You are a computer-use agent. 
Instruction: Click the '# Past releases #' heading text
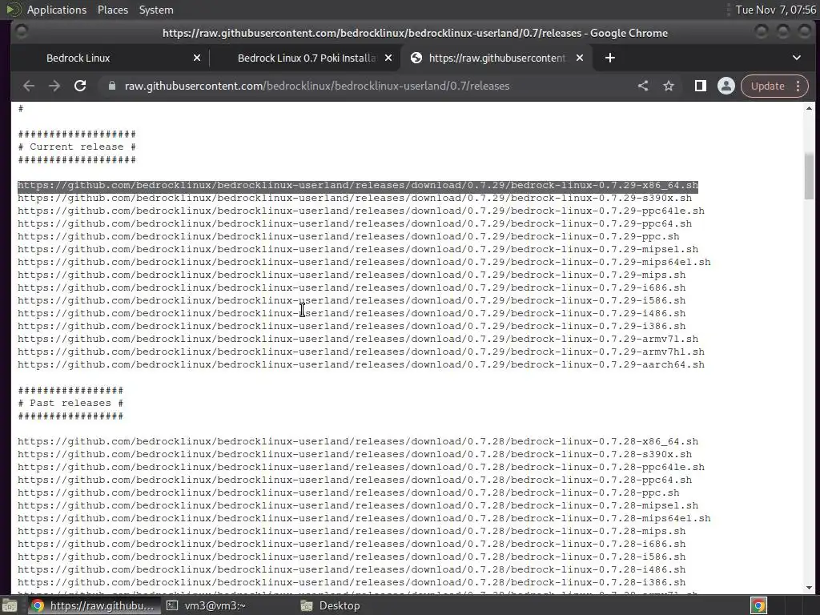point(70,404)
